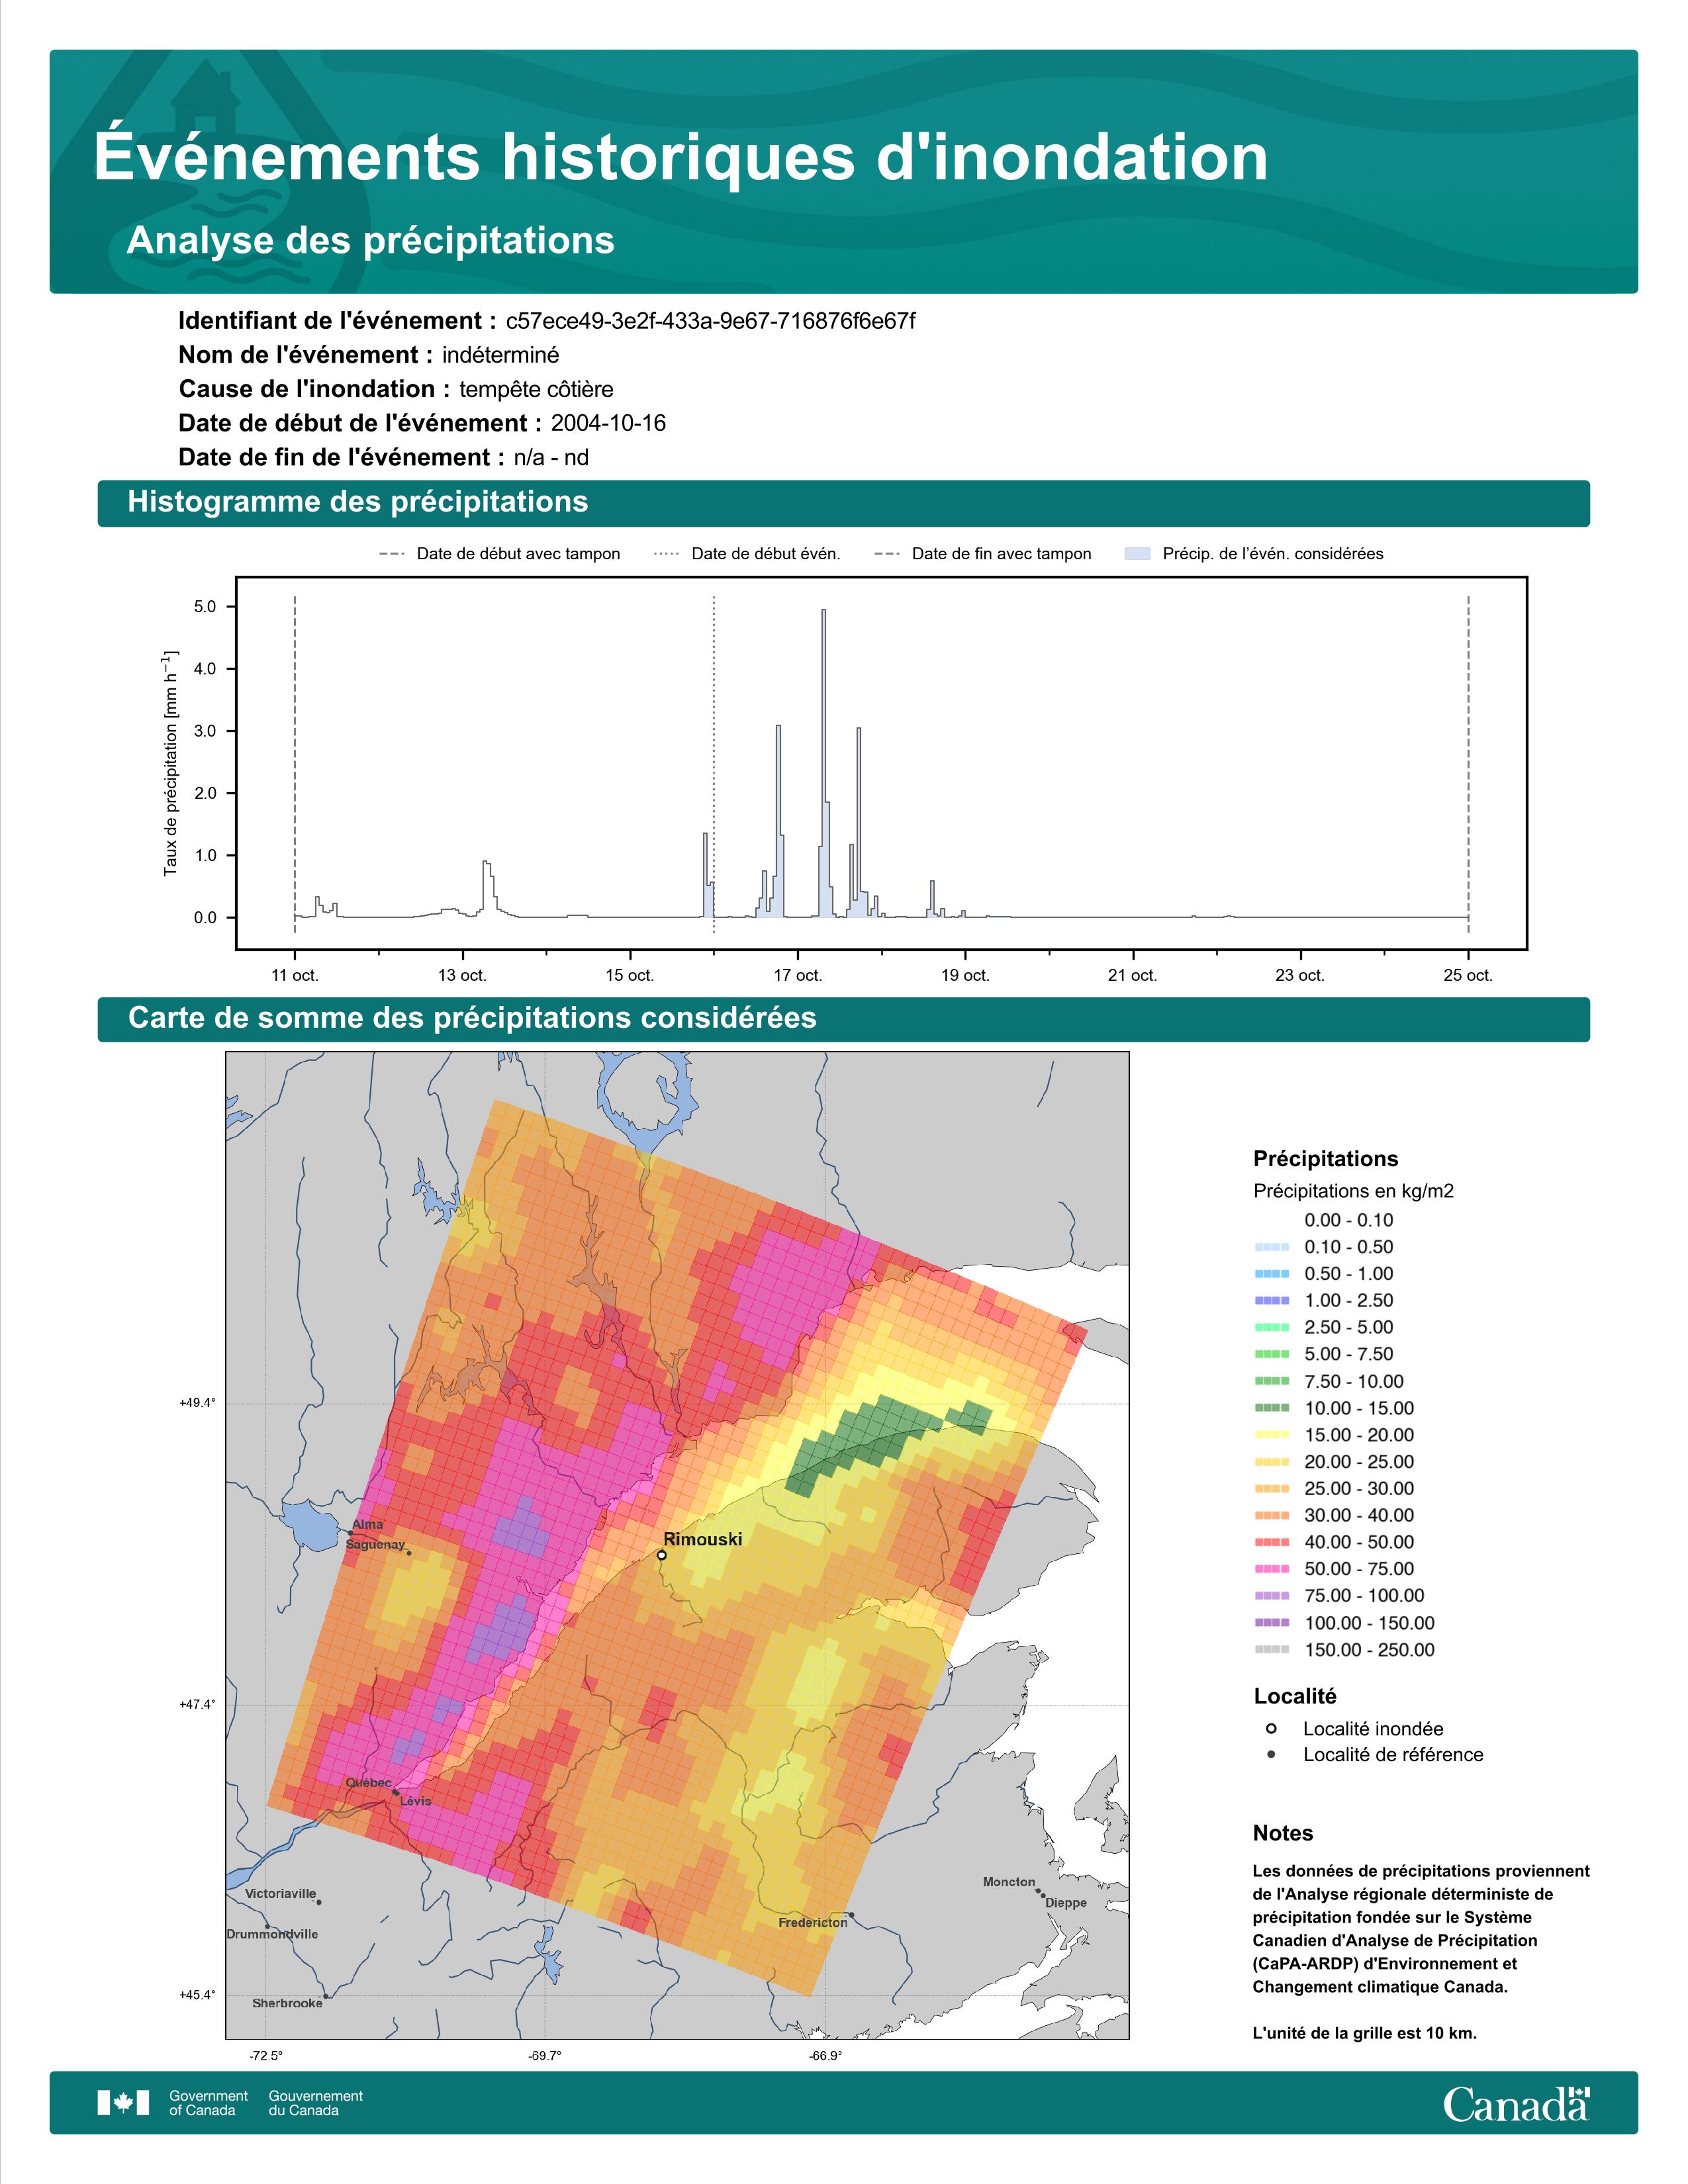Click the 'Histogramme des précipitations' section header

(843, 503)
